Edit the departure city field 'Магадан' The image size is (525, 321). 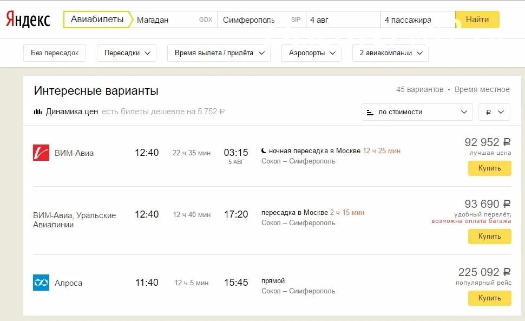point(174,19)
